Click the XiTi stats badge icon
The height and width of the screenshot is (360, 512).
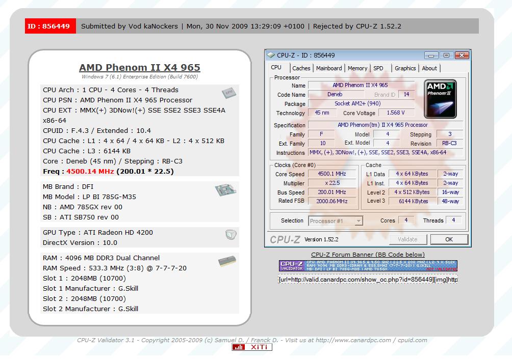click(252, 347)
